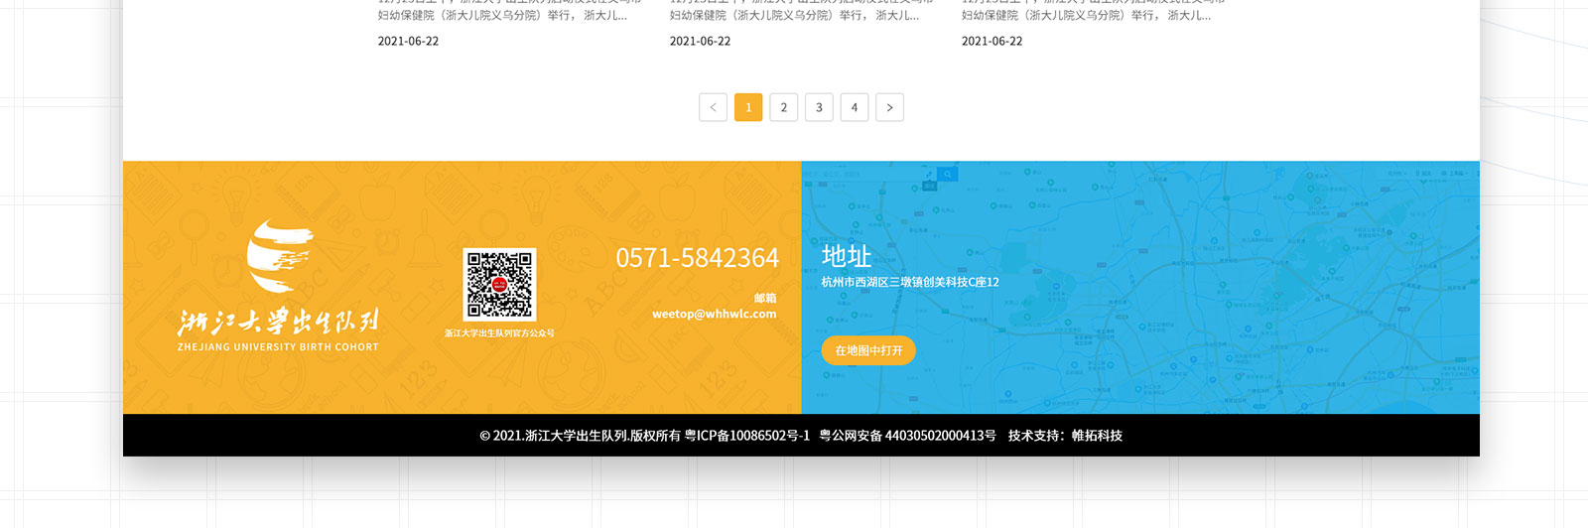1588x528 pixels.
Task: Open the 粤公网安备 44030502000413号 link
Action: 907,436
